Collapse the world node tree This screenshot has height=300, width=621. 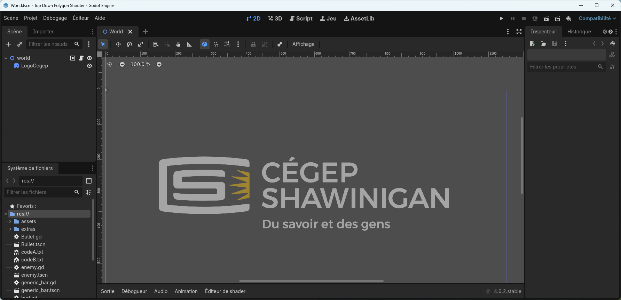(x=6, y=58)
